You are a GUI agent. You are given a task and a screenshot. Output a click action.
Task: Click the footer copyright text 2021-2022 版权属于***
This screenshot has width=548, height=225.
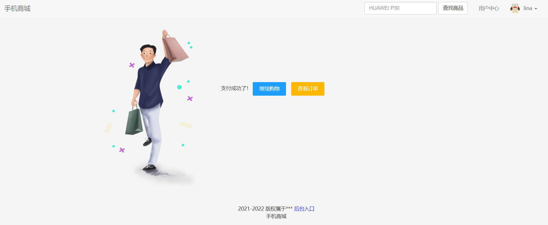point(265,209)
